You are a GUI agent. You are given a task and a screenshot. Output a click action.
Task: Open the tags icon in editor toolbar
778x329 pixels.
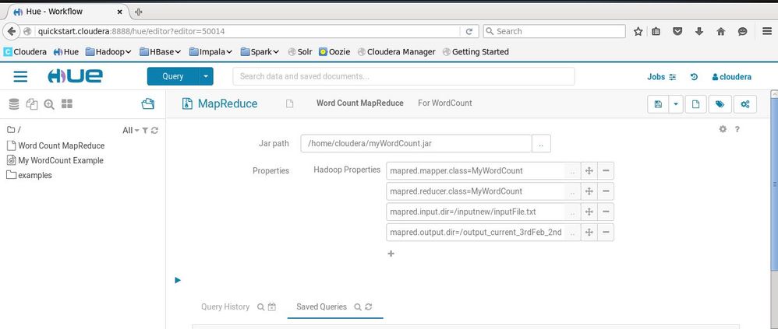coord(720,104)
